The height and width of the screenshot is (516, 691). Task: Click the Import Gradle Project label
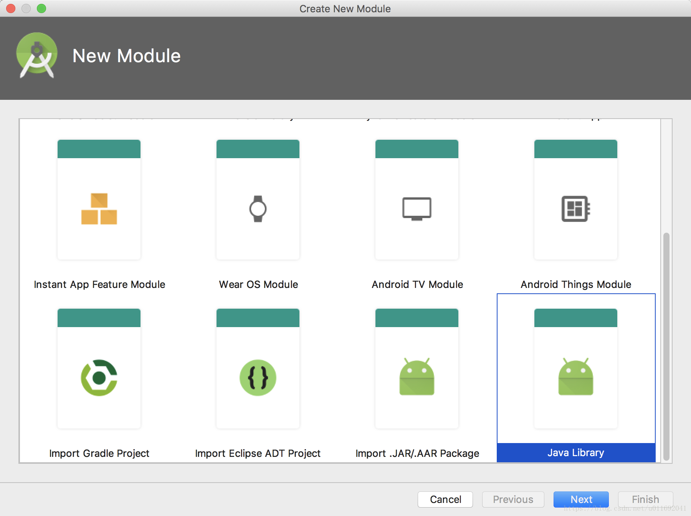pos(99,453)
